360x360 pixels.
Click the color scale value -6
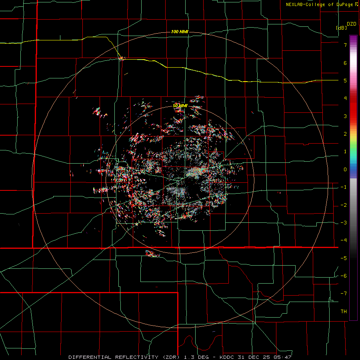point(344,276)
